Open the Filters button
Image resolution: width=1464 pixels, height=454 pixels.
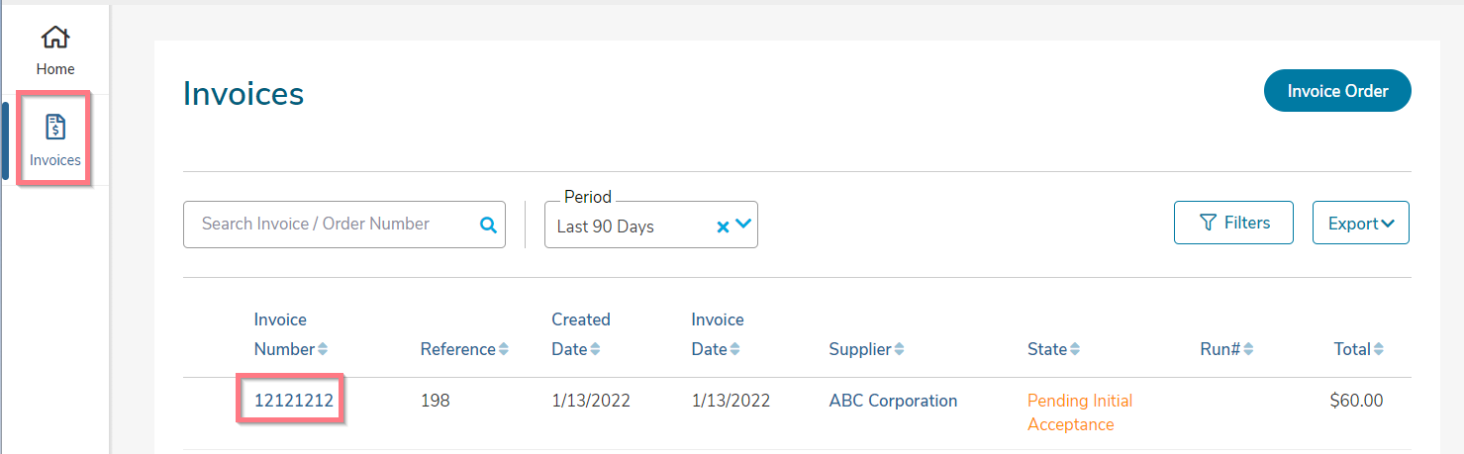(x=1233, y=223)
